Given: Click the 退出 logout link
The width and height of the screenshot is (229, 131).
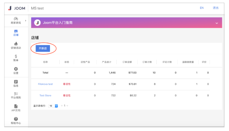Looking at the screenshot, I should (x=216, y=8).
